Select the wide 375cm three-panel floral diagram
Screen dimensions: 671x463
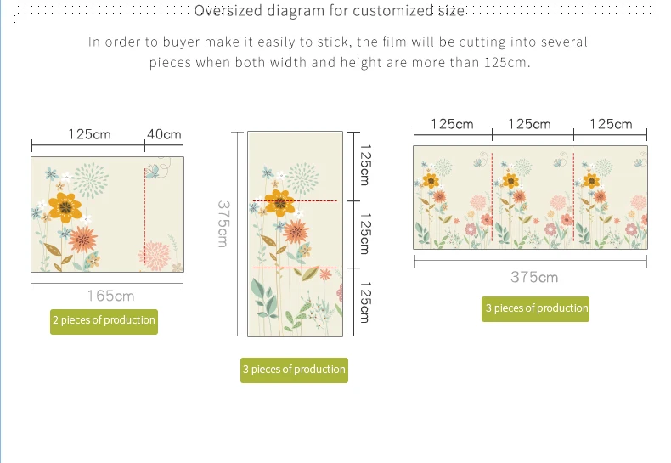[530, 198]
